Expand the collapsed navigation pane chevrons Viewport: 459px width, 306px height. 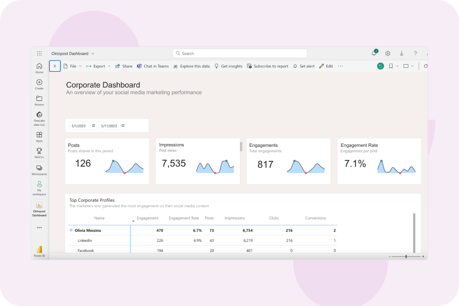(55, 66)
